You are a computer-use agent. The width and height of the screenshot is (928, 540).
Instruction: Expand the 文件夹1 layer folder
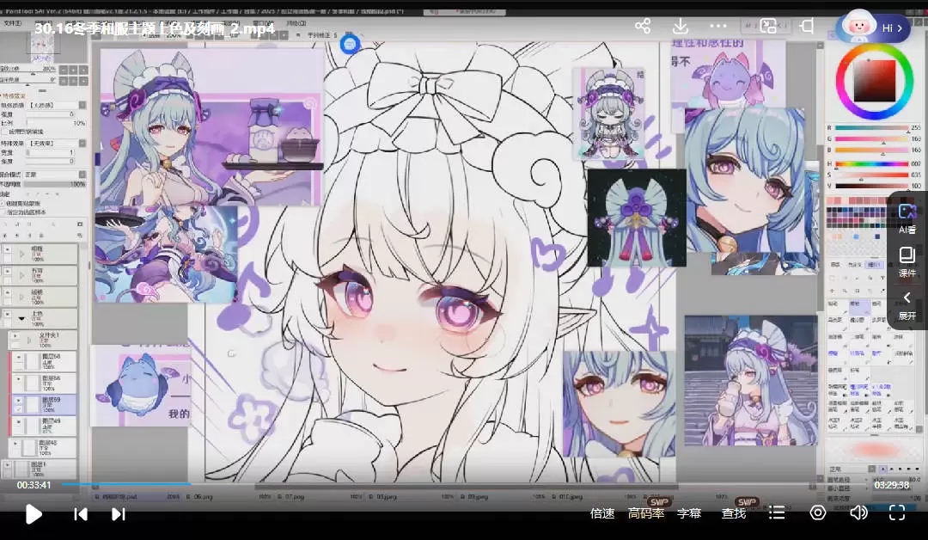tap(28, 340)
